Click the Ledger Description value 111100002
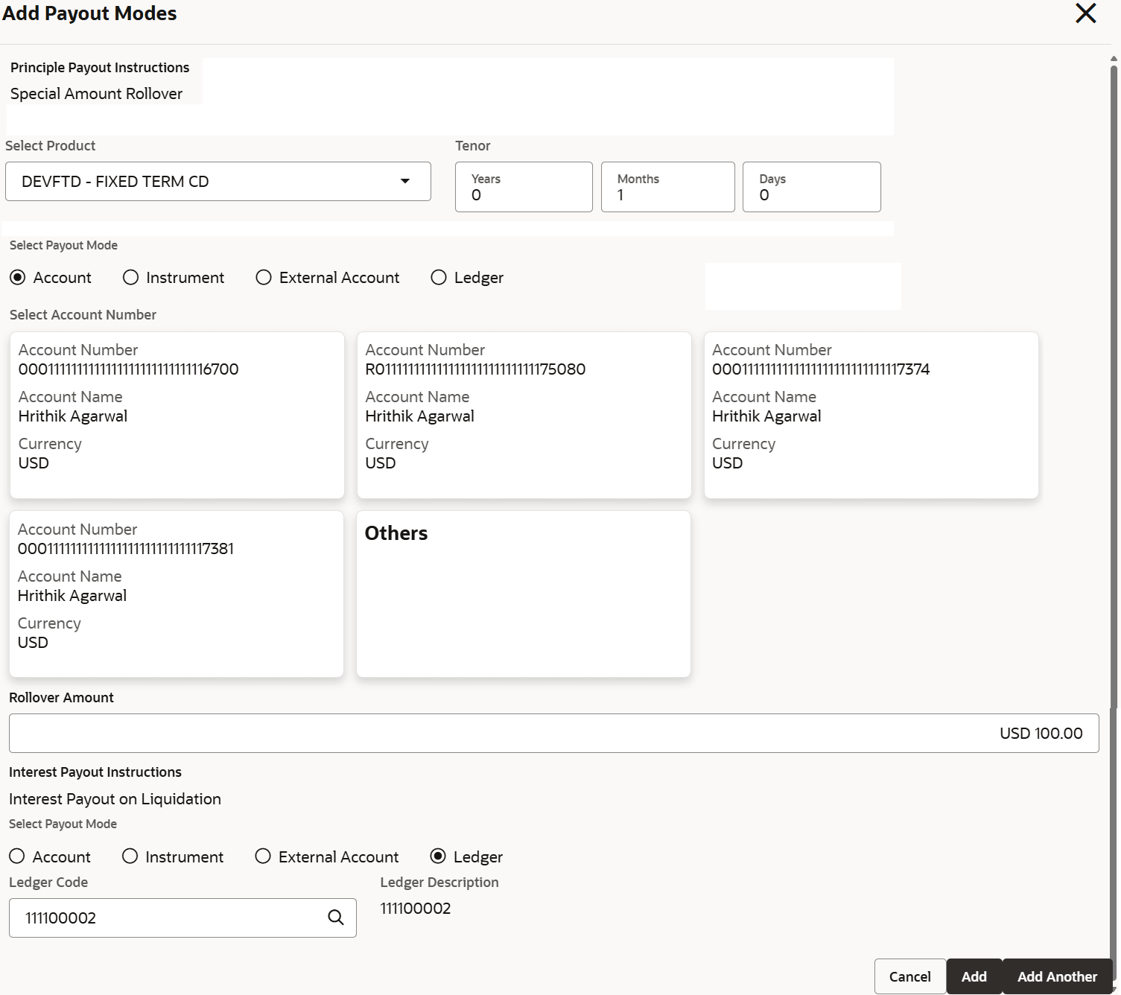 [416, 909]
